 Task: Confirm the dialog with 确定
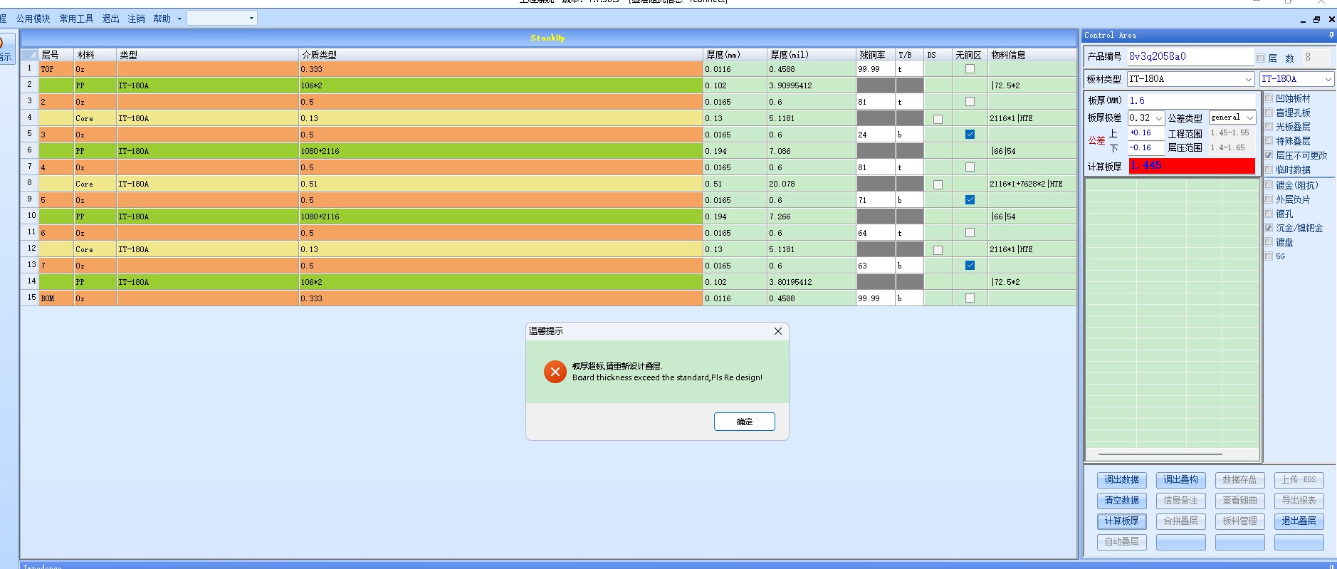[x=745, y=422]
